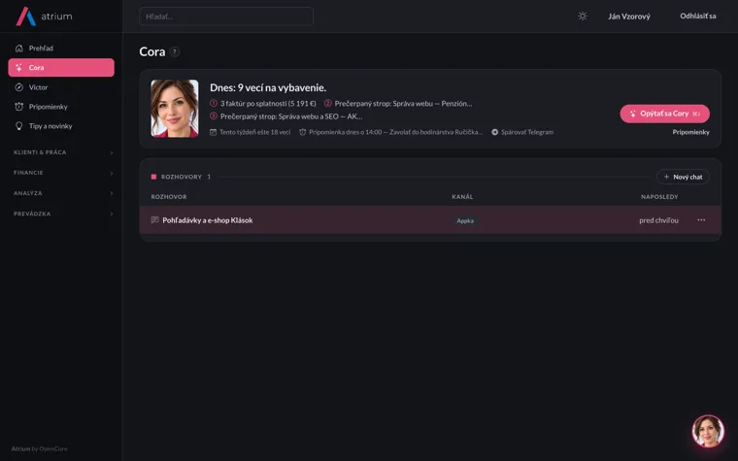Screen dimensions: 738x461
Task: Open the Pripomienky link in summary card
Action: pos(690,132)
